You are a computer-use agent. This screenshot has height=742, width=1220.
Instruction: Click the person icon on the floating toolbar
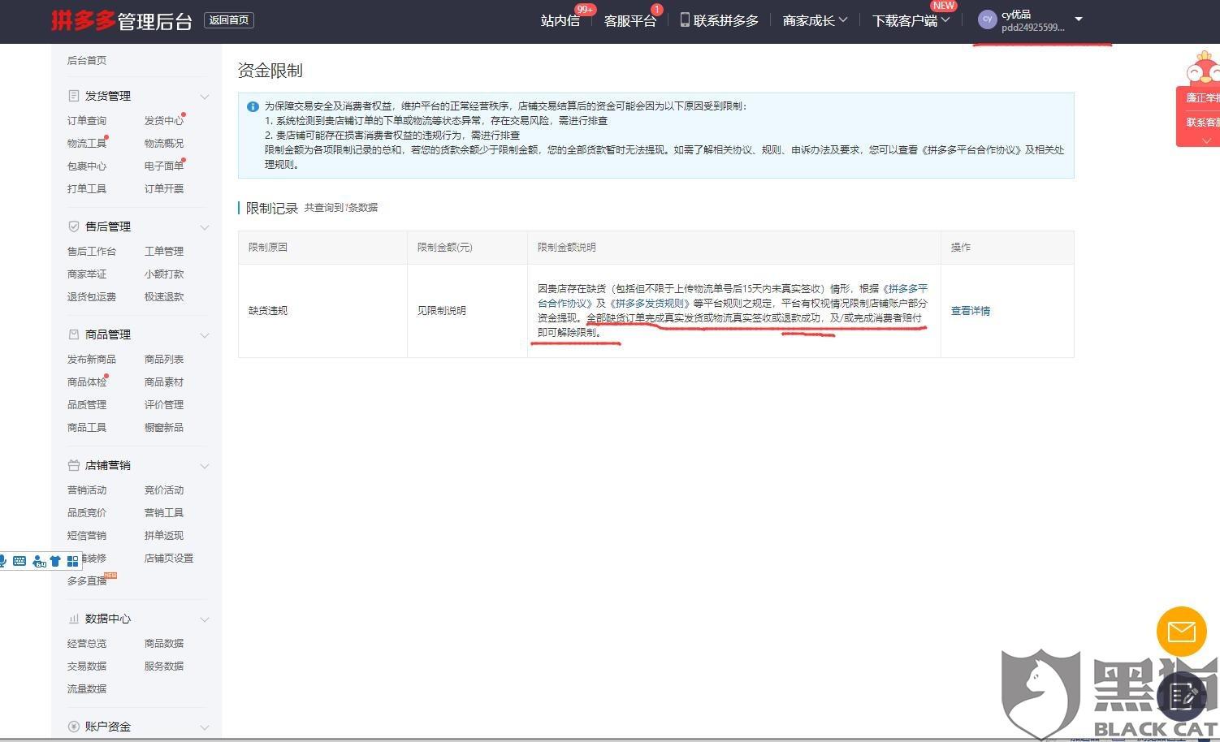(x=38, y=561)
